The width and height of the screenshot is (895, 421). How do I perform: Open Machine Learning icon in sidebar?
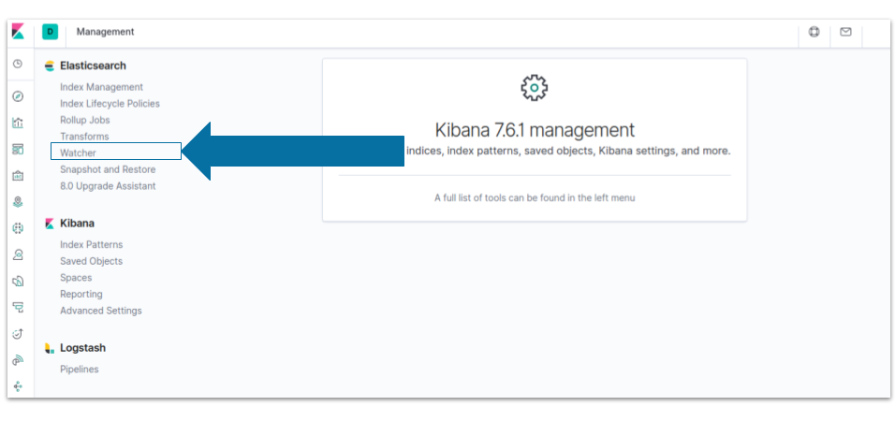[x=18, y=228]
